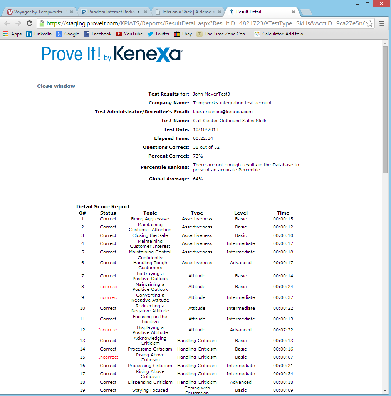Select the Result Detail tab
Viewport: 391px width, 396px height.
[261, 12]
